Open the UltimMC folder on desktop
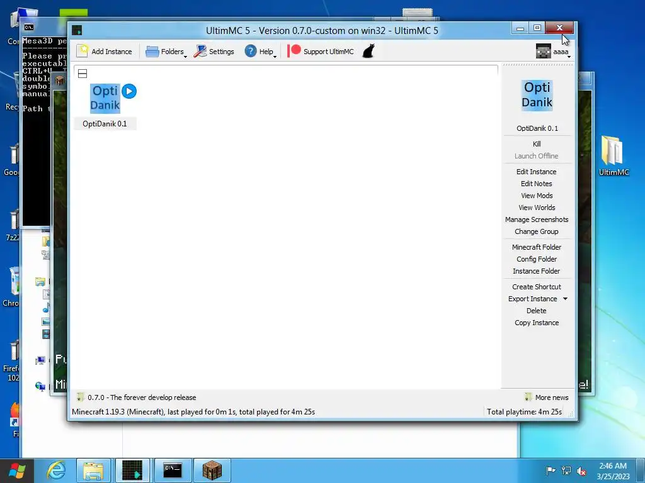Viewport: 645px width, 483px height. [614, 156]
